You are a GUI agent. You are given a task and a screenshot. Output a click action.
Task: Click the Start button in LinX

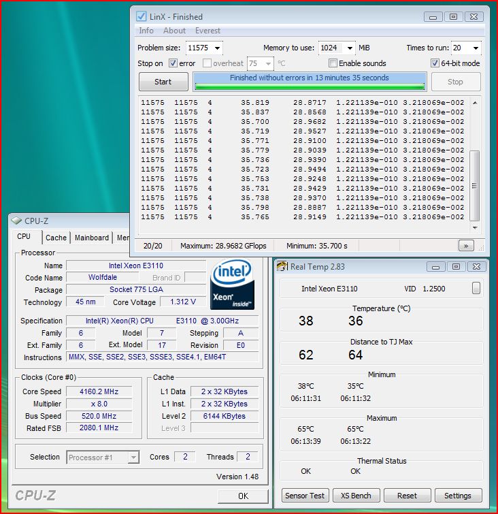163,82
